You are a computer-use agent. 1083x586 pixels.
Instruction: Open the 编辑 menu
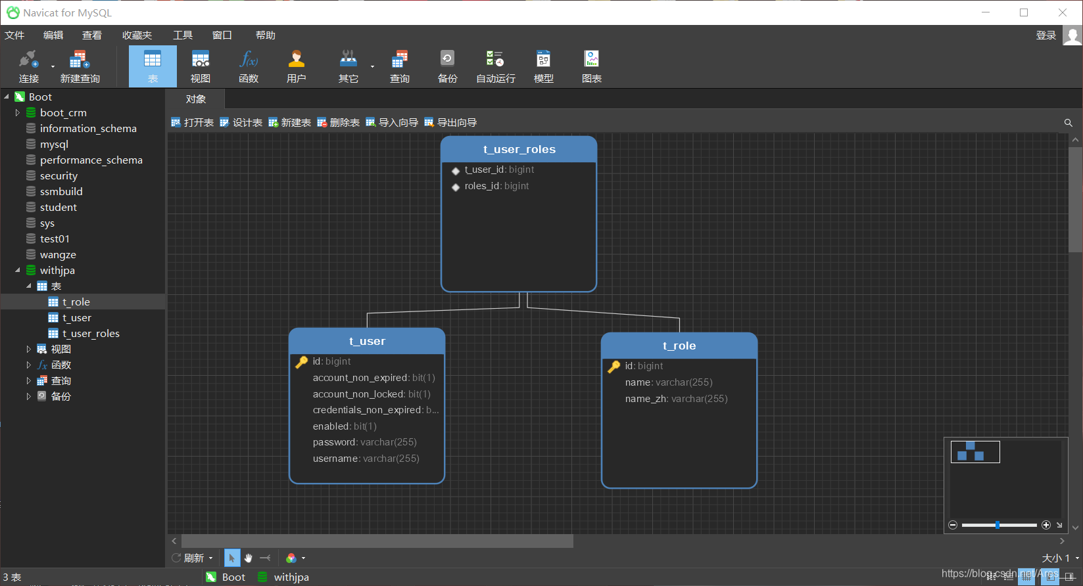pos(53,35)
